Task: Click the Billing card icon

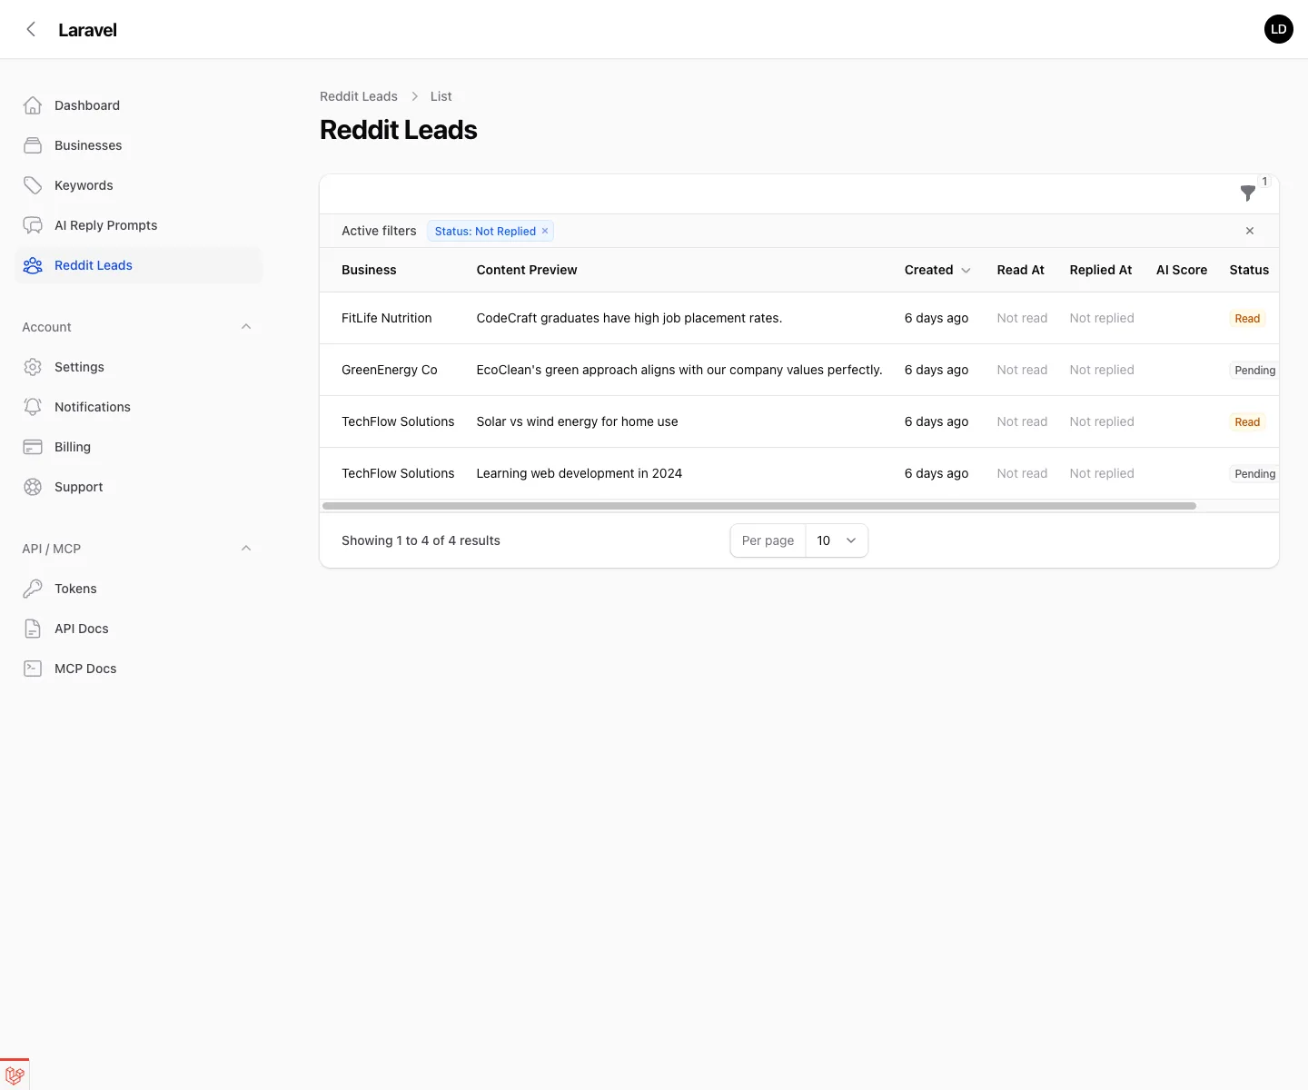Action: click(33, 447)
